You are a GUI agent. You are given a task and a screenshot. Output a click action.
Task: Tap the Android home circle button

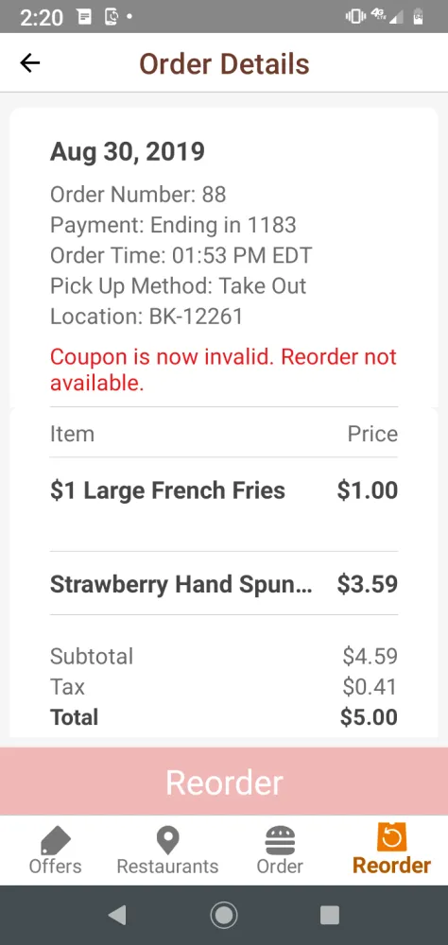pos(224,916)
